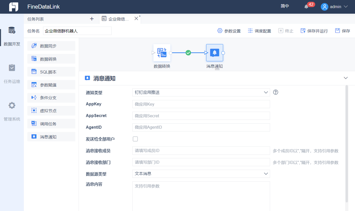Open 调度配置 schedule configuration

coord(259,31)
